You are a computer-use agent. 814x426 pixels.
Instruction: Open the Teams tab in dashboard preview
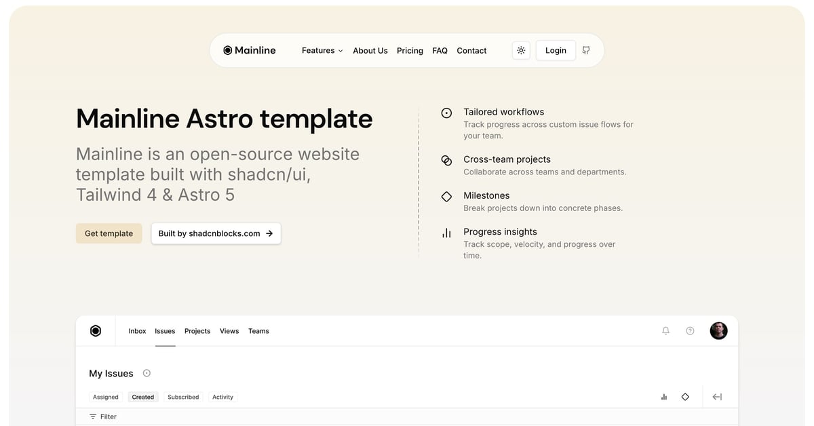[258, 331]
